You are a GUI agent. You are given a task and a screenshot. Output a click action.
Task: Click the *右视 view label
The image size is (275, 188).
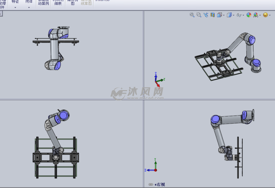(160, 184)
